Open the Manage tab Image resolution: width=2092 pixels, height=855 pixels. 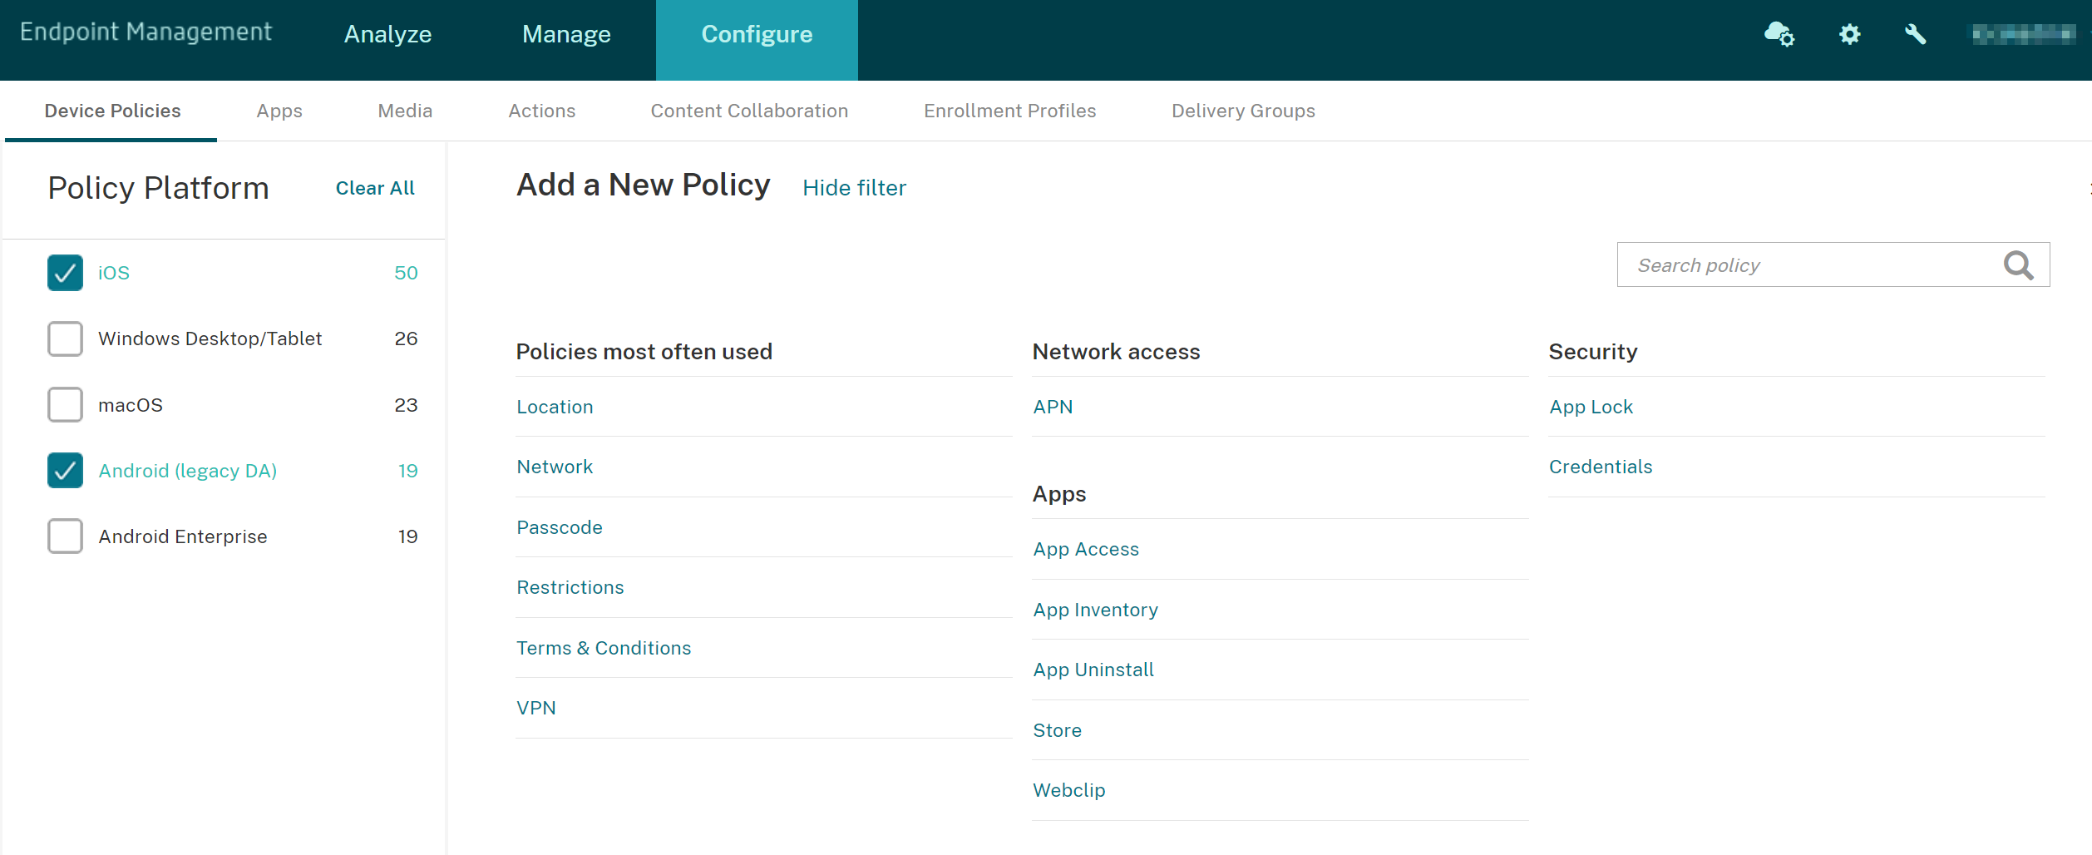click(566, 34)
